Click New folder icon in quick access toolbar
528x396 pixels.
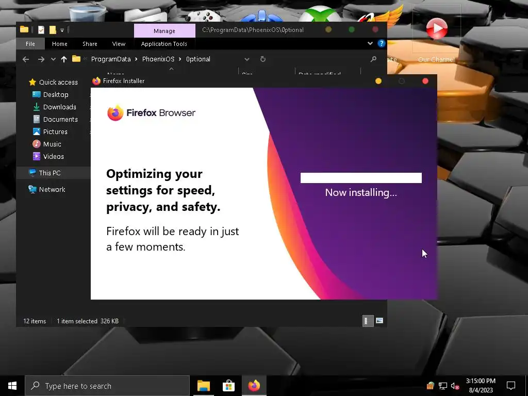pos(53,30)
